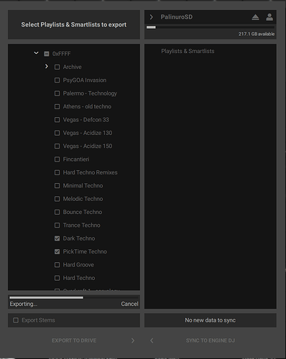
Task: Click the PalinuroSD storage usage bar
Action: tap(211, 27)
